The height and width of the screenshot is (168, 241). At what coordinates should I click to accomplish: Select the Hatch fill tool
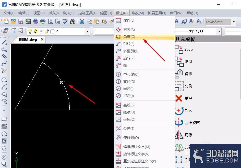[x=4, y=141]
